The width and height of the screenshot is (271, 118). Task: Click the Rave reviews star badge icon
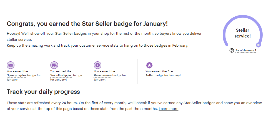(x=97, y=65)
